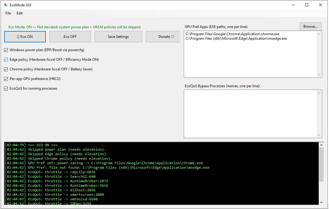Click the Eco ON button
The image size is (329, 209).
(x=25, y=37)
